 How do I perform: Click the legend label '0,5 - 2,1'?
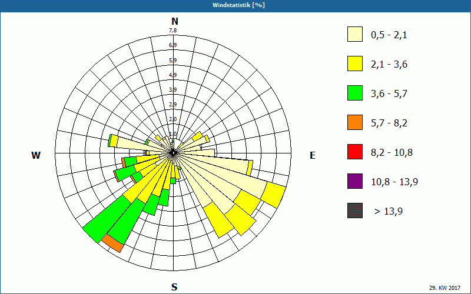389,35
